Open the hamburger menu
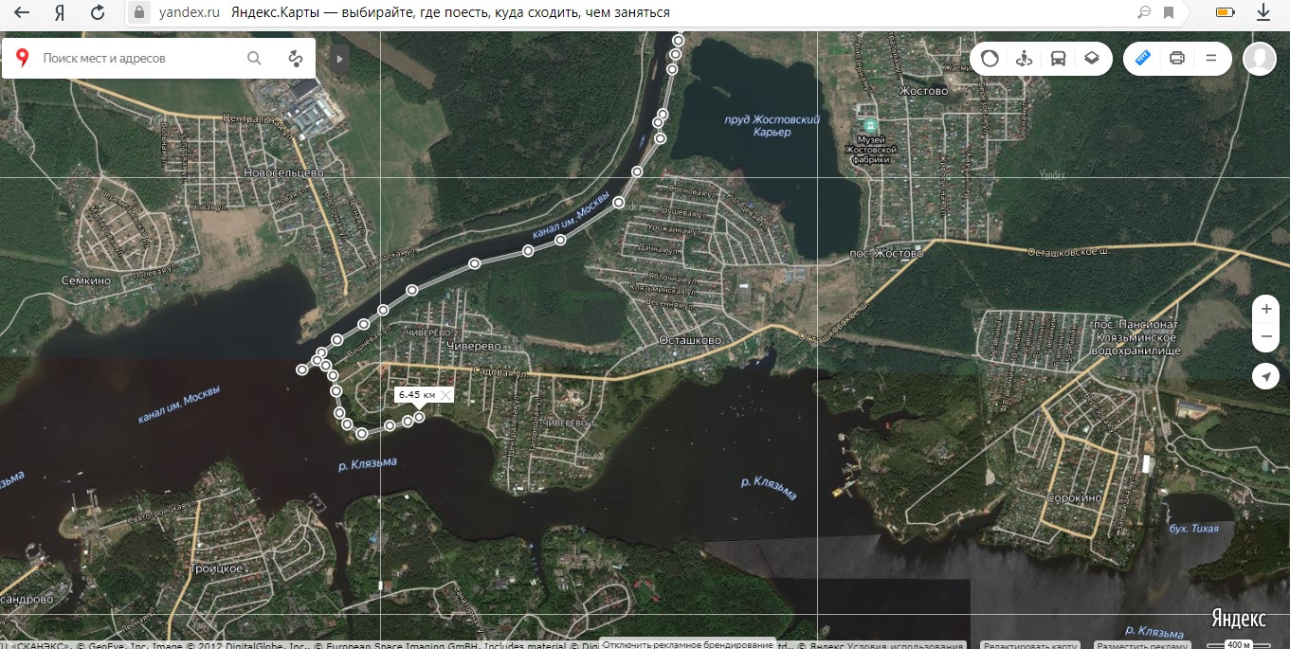This screenshot has height=649, width=1290. pos(1210,58)
